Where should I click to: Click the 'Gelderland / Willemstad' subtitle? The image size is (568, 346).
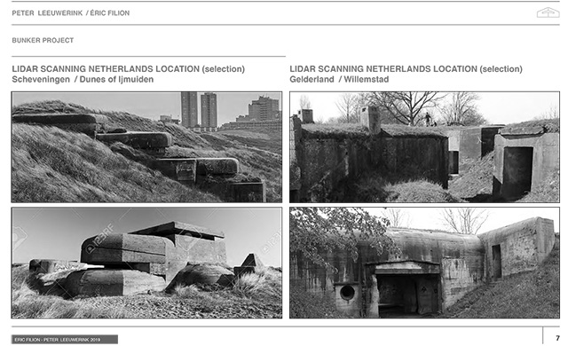click(x=339, y=79)
